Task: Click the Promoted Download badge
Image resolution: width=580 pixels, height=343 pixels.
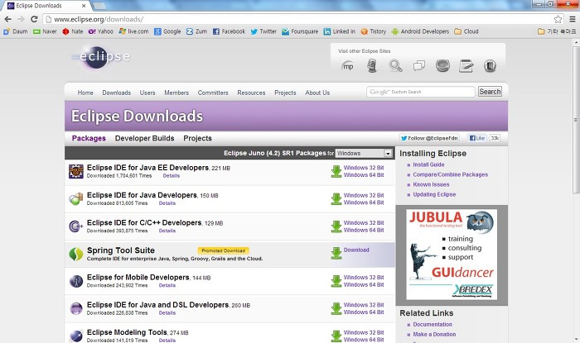Action: (x=224, y=250)
